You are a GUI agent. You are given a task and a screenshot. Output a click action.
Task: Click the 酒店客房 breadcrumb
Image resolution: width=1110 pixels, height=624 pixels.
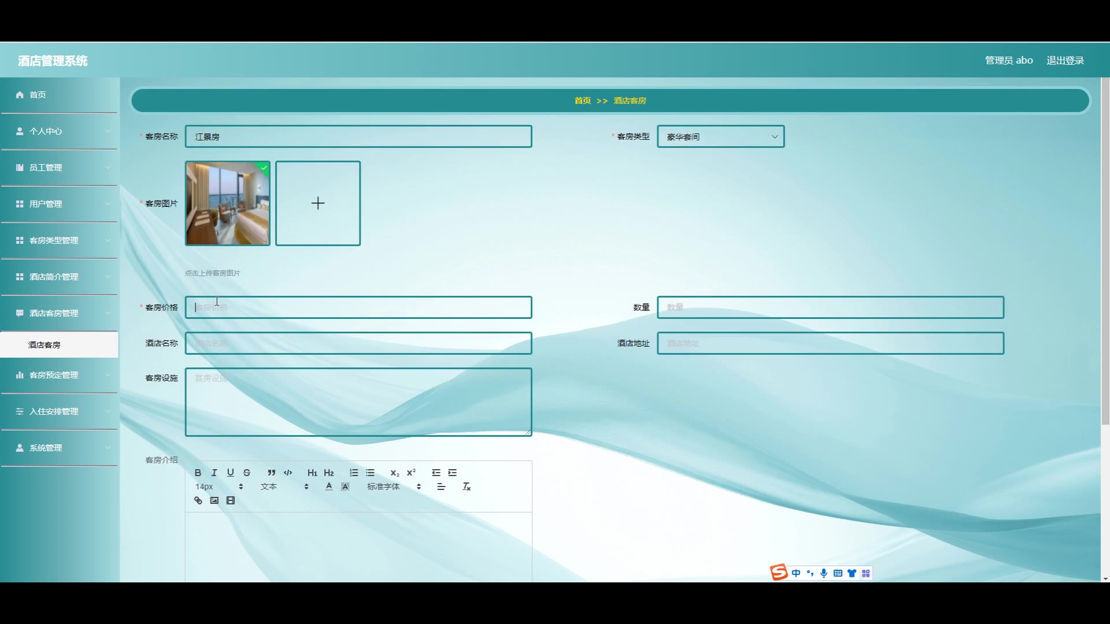point(630,101)
